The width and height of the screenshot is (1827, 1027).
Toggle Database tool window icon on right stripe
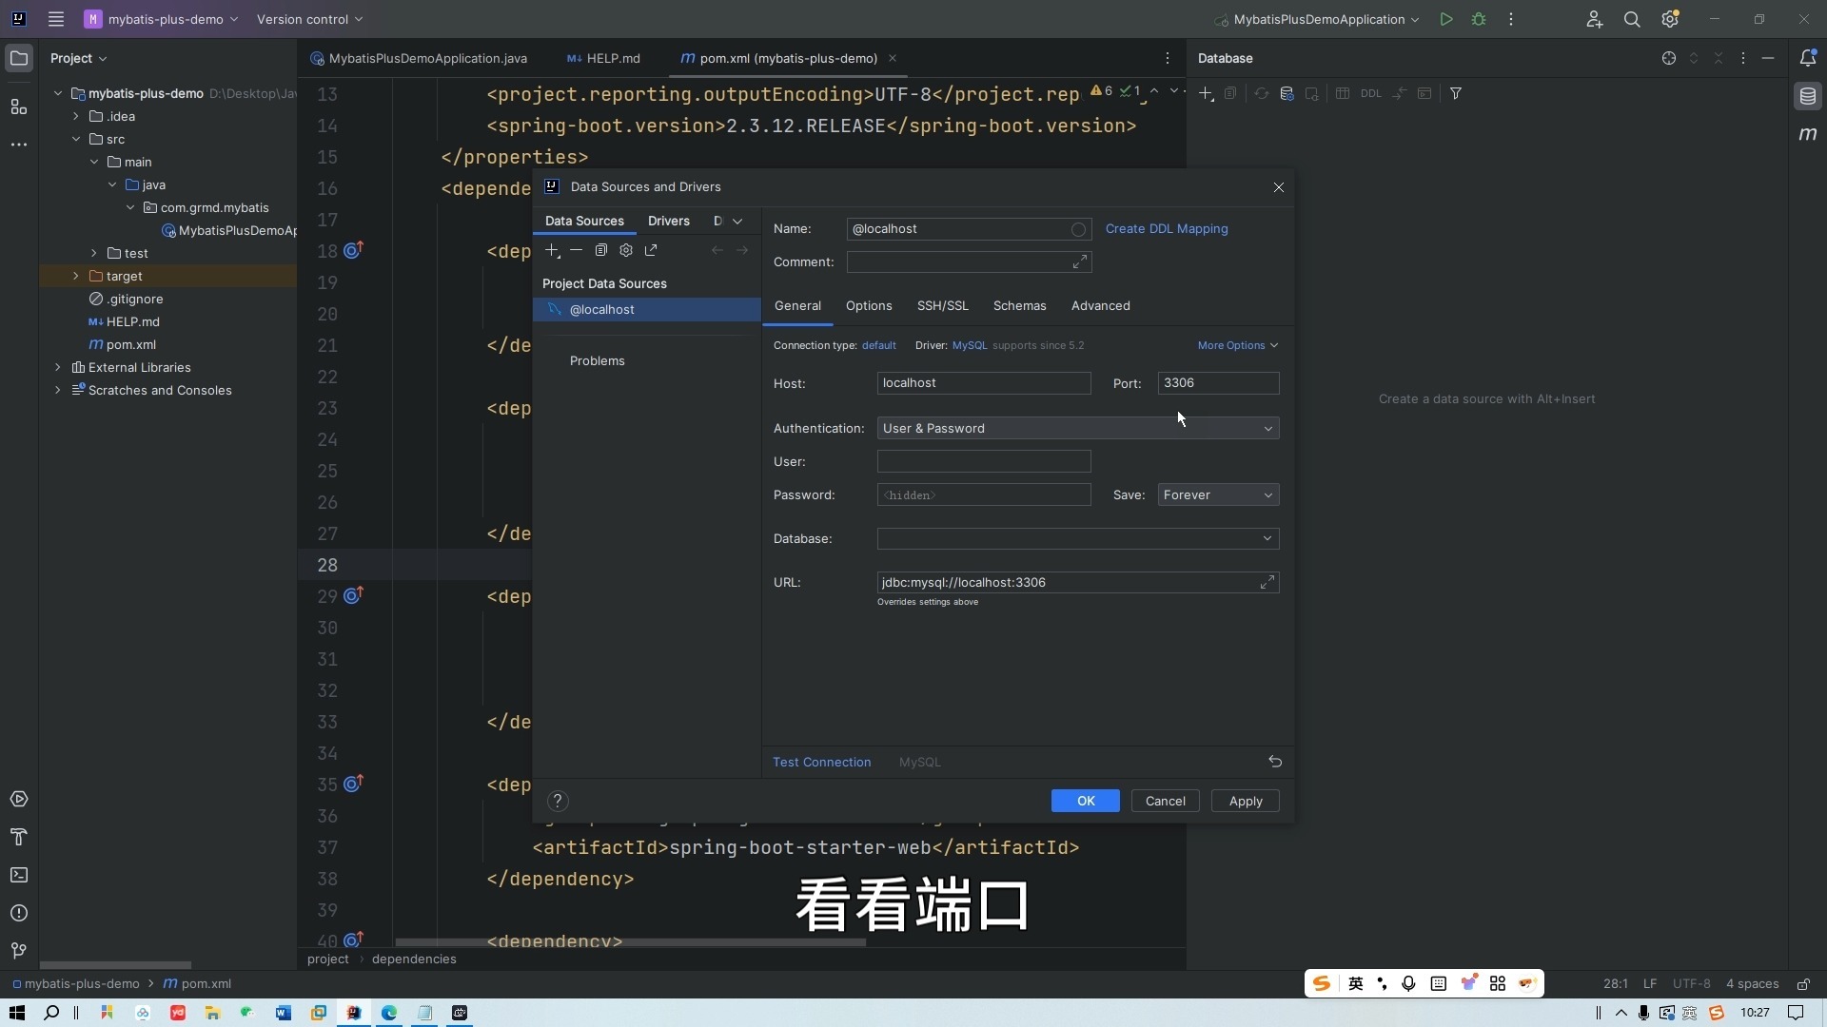pos(1808,96)
